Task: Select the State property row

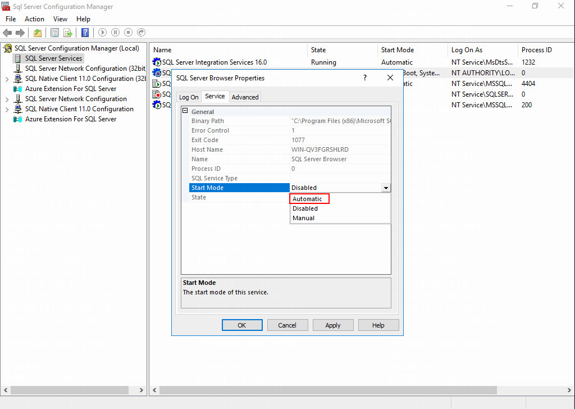Action: [239, 197]
